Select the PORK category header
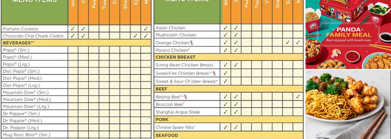The width and height of the screenshot is (391, 139). point(162,120)
